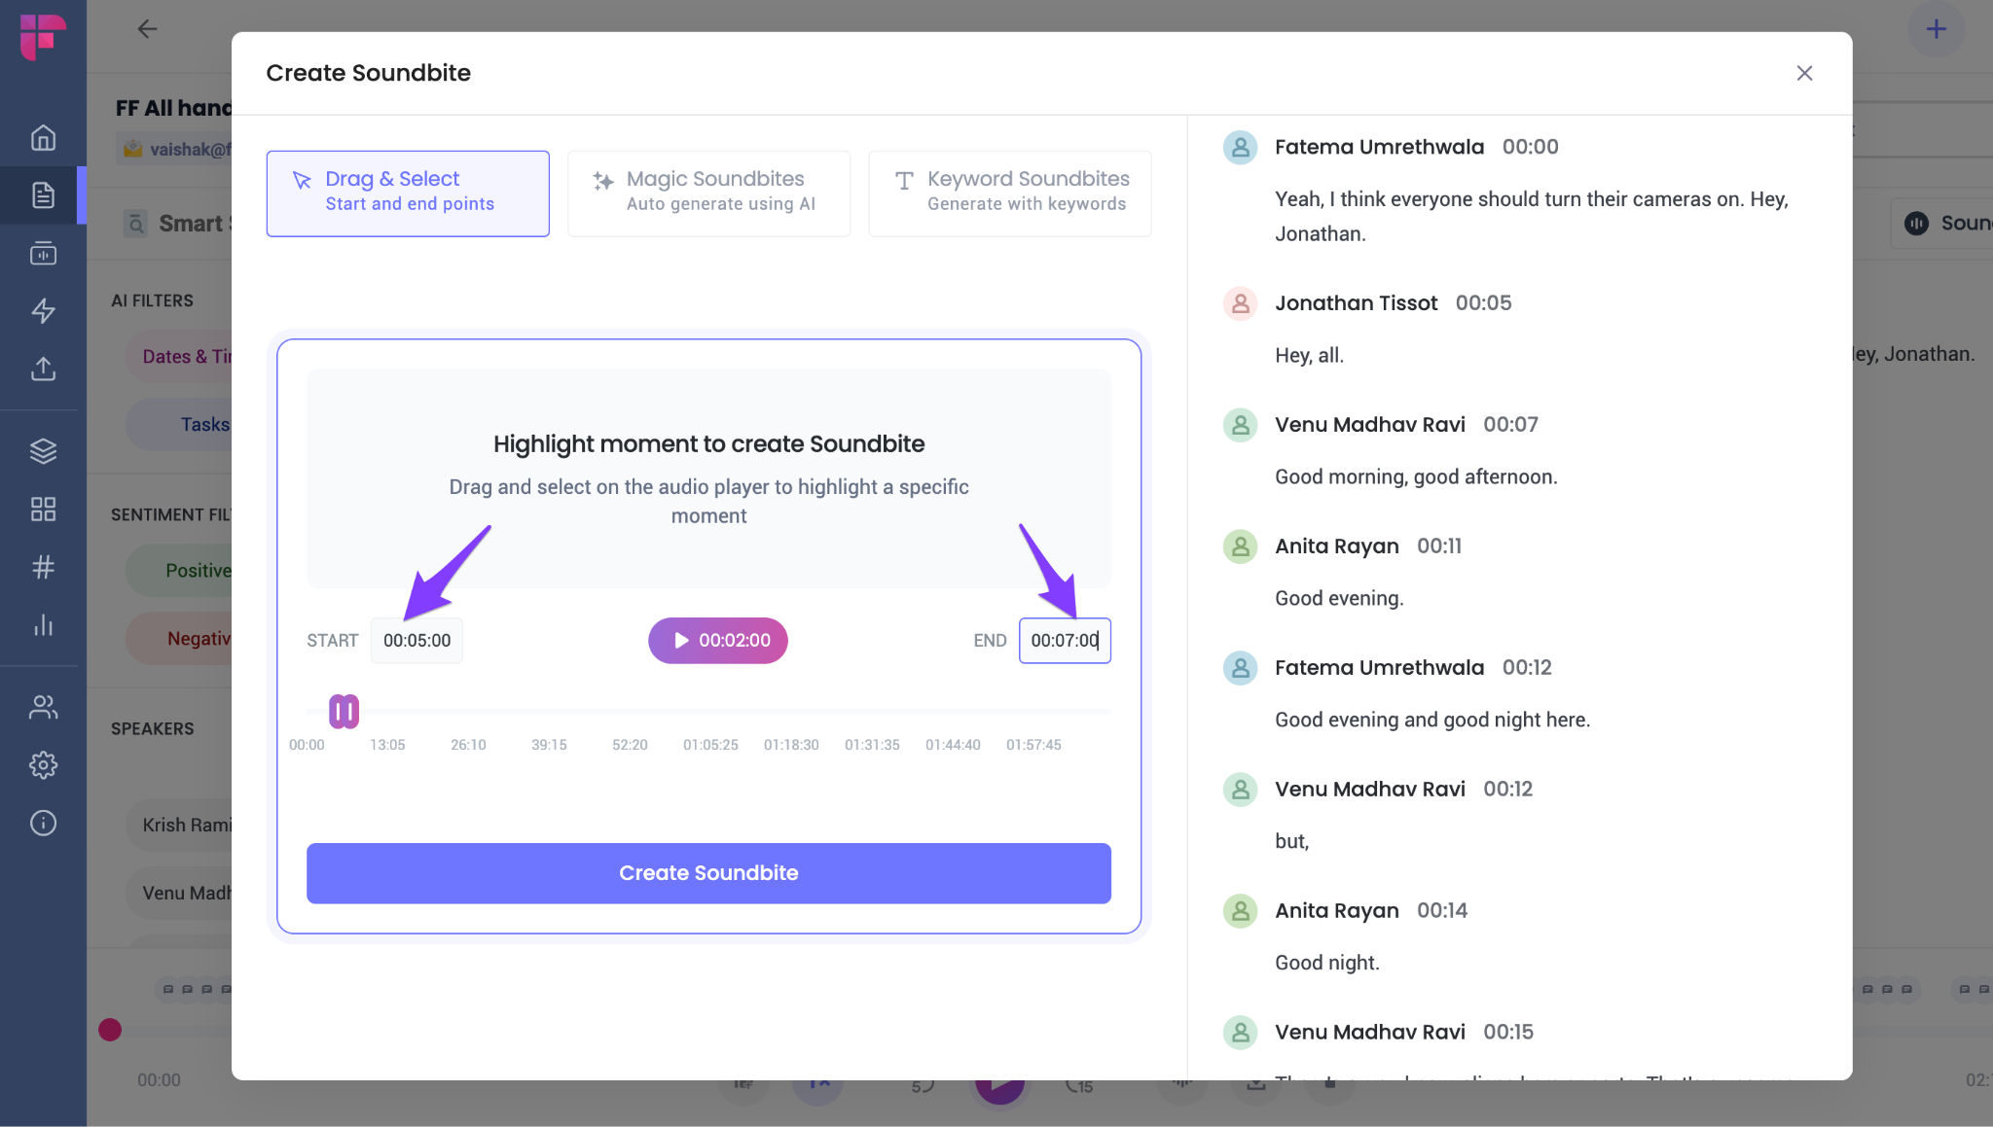Open the hashtag topics sidebar icon
1993x1127 pixels.
point(43,567)
